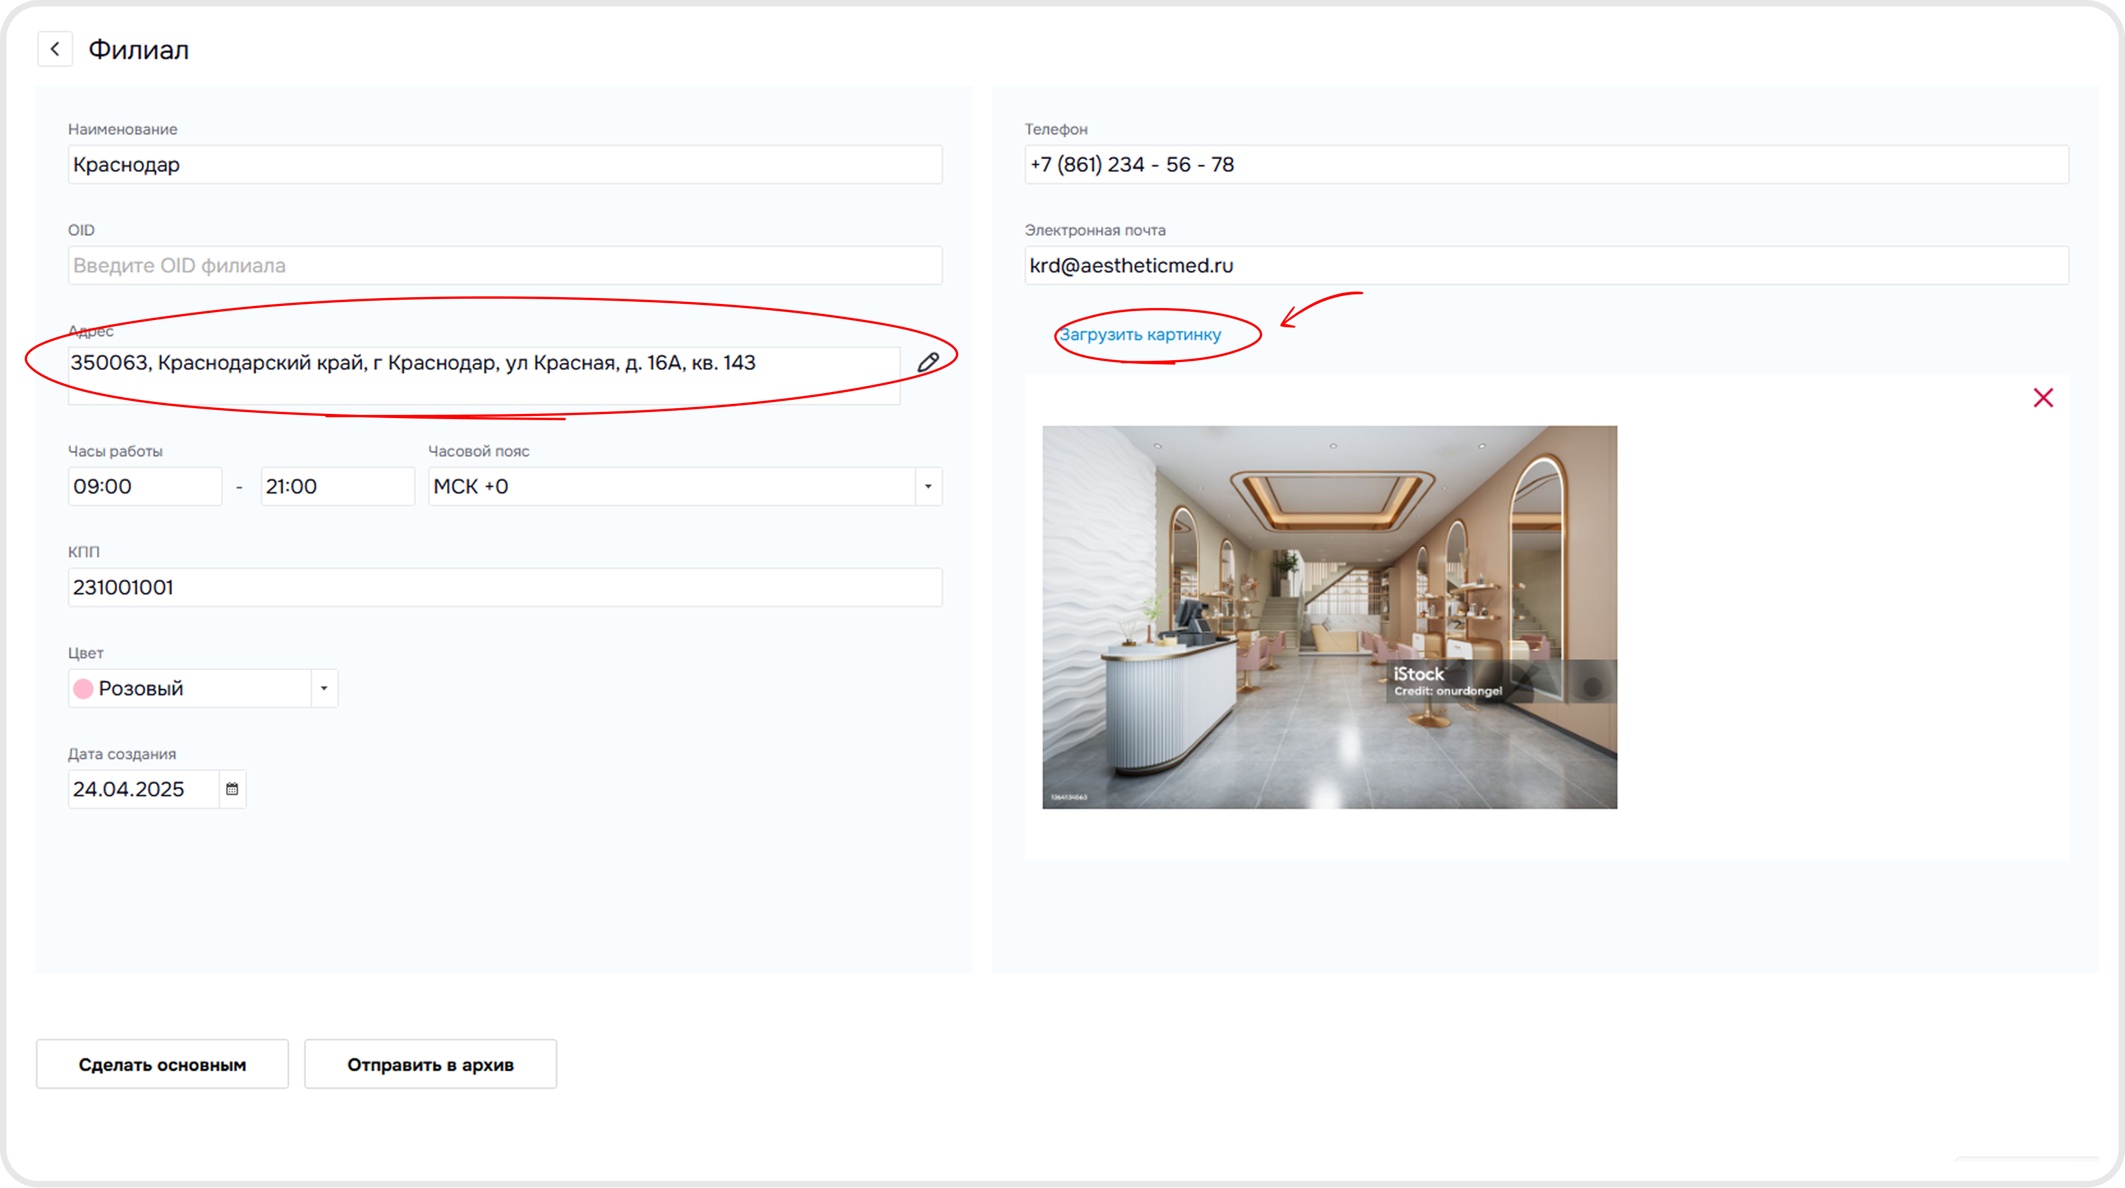Screen dimensions: 2125x1188
Task: Click the Электронная почта field
Action: click(1547, 265)
